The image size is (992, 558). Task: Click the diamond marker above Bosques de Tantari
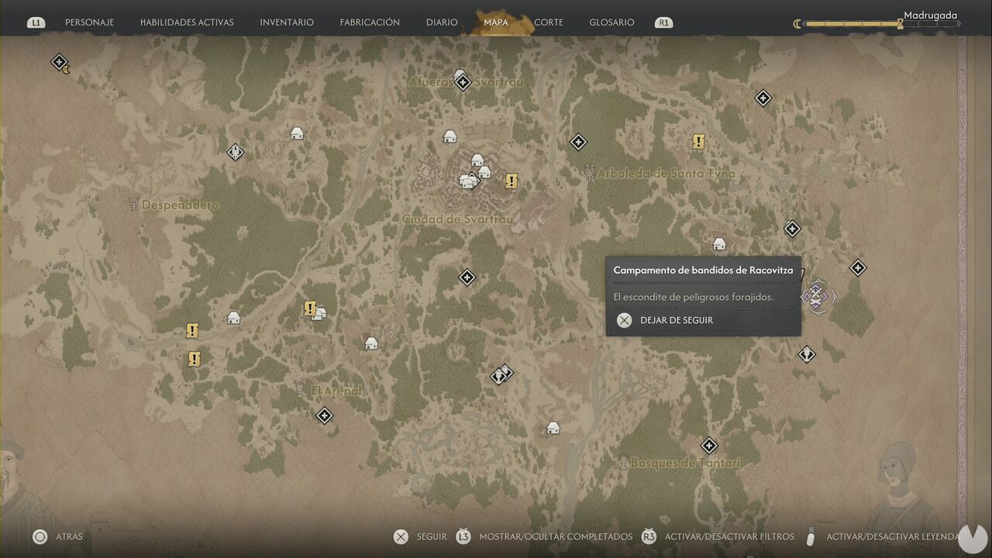tap(708, 446)
